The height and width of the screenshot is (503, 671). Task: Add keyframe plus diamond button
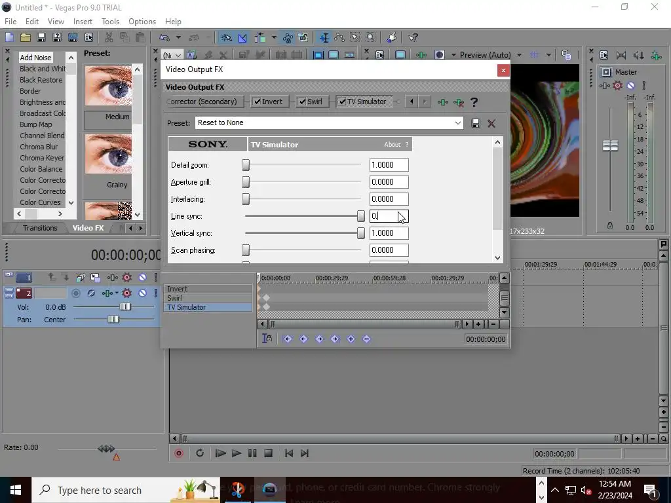pos(351,339)
